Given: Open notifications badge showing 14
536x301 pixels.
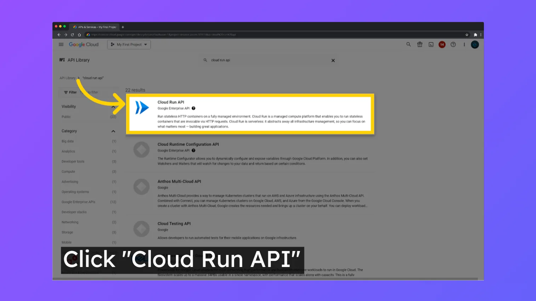Looking at the screenshot, I should coord(442,45).
